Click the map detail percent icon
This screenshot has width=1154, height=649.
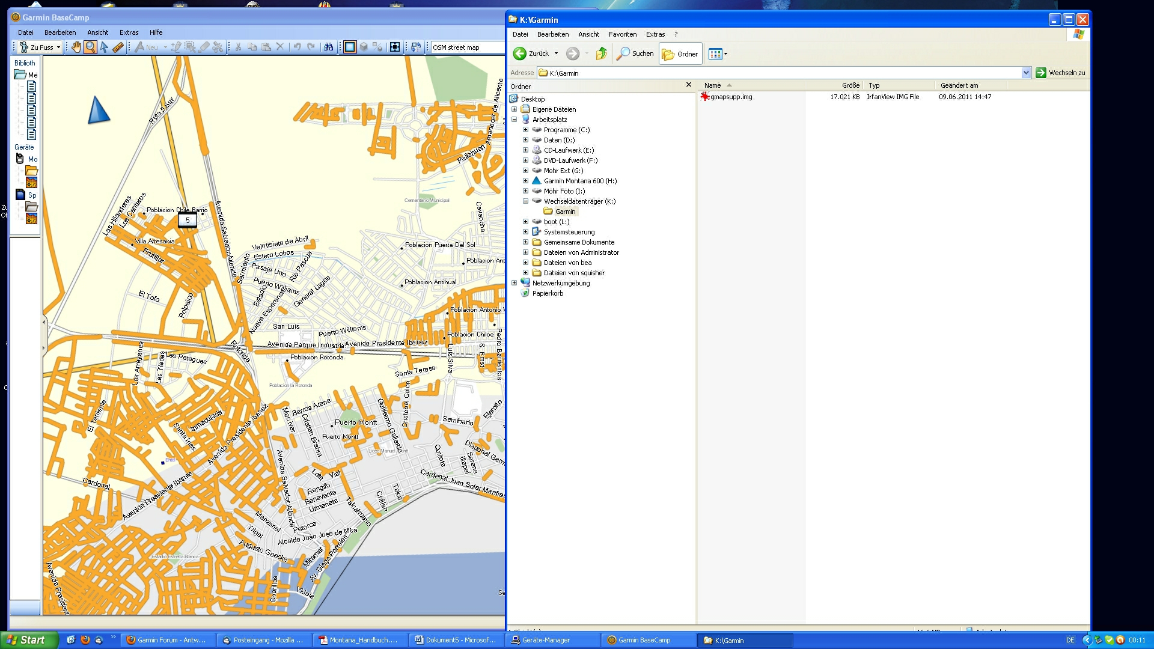[377, 47]
